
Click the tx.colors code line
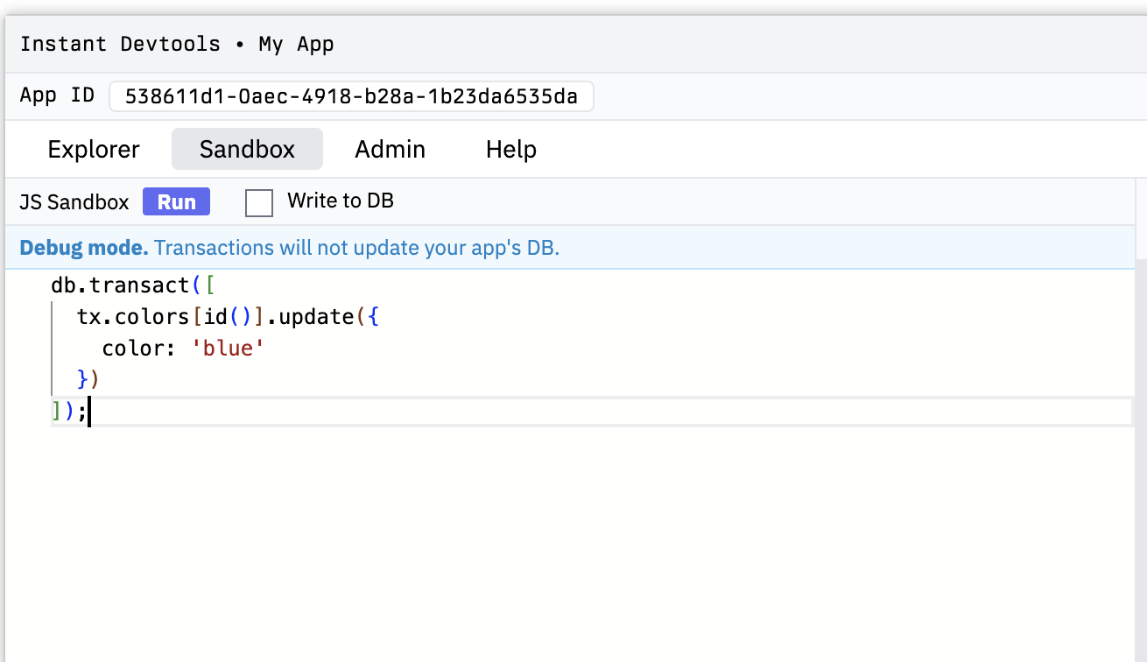228,317
